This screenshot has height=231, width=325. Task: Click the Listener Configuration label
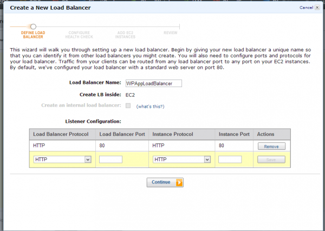[93, 121]
